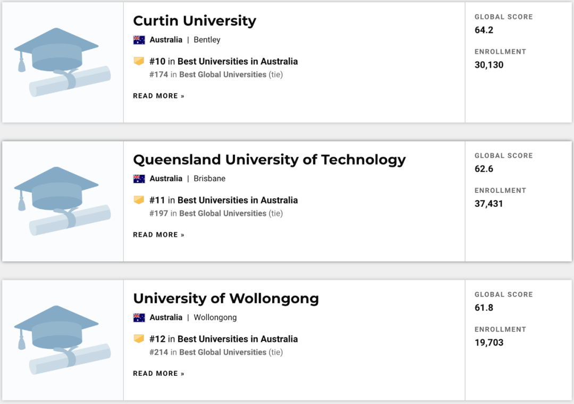The image size is (574, 404).
Task: Open #214 in Best Global Universities link
Action: click(208, 352)
